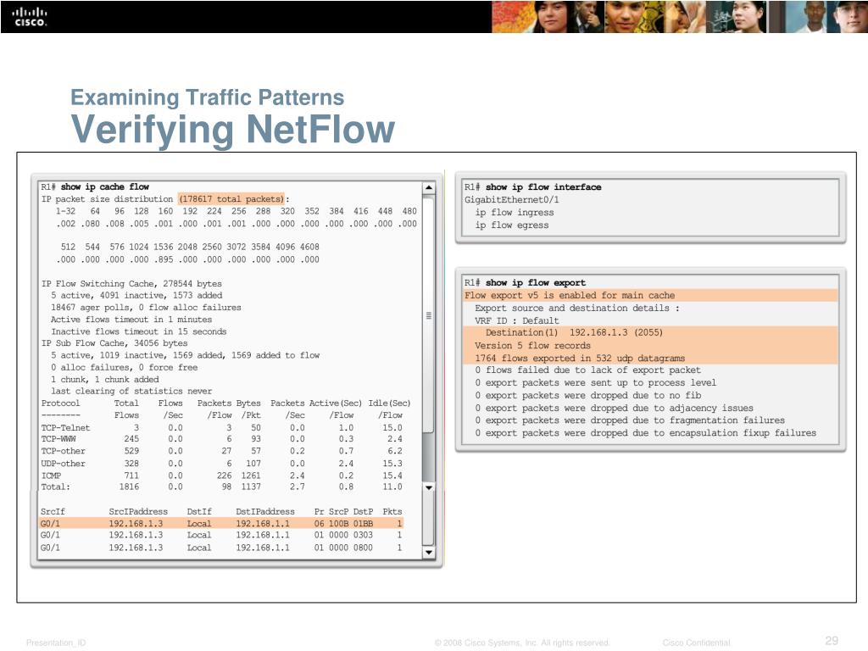Click 'Inactive flows timeout in 15 seconds' line
This screenshot has width=868, height=651.
point(138,331)
